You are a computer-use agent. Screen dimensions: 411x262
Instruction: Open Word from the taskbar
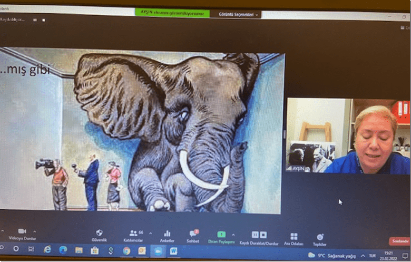[x=173, y=251]
